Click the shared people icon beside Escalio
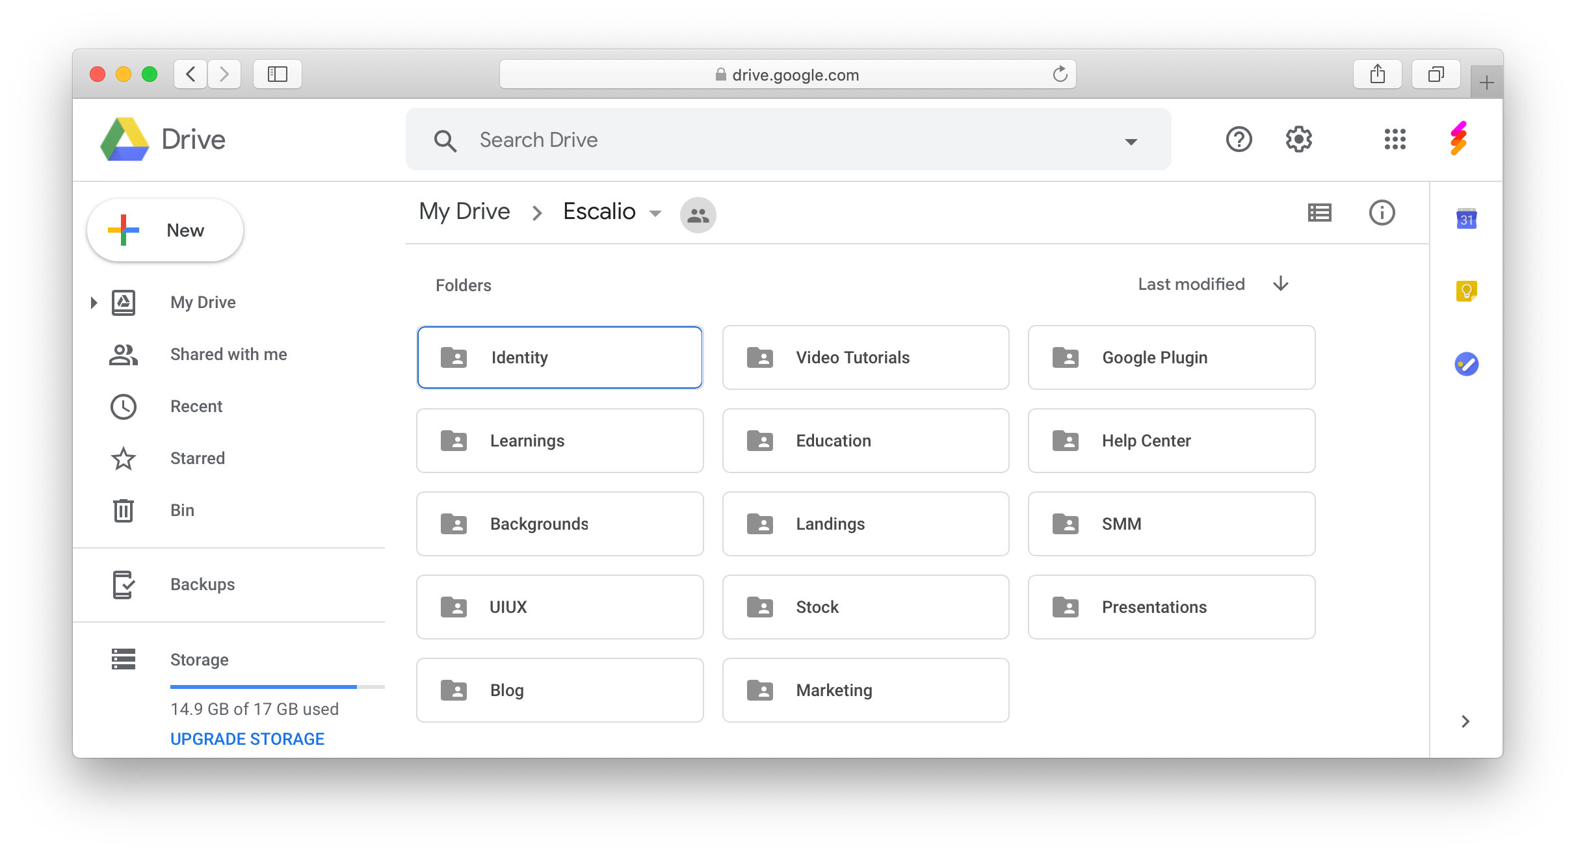This screenshot has width=1576, height=854. pyautogui.click(x=698, y=214)
